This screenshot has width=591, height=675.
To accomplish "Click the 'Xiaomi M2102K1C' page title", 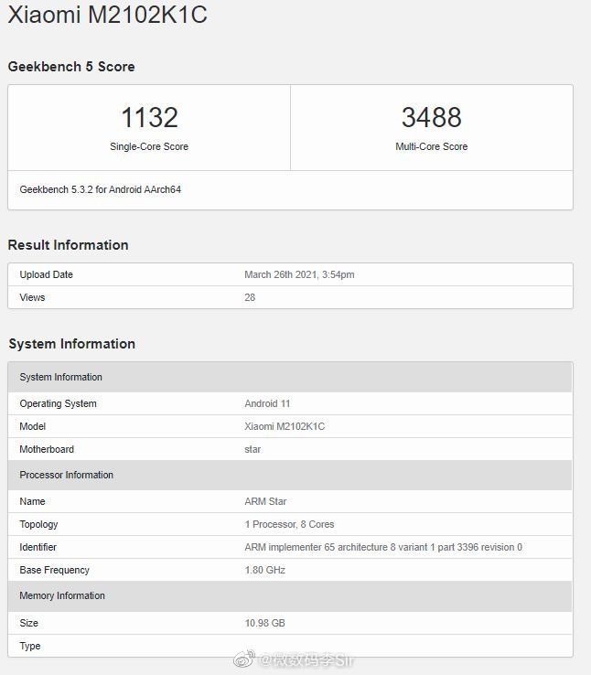I will (108, 15).
